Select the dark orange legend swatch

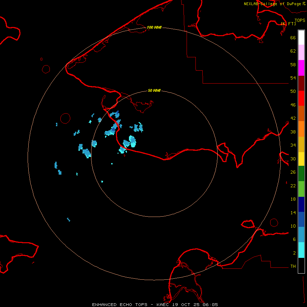pyautogui.click(x=301, y=113)
